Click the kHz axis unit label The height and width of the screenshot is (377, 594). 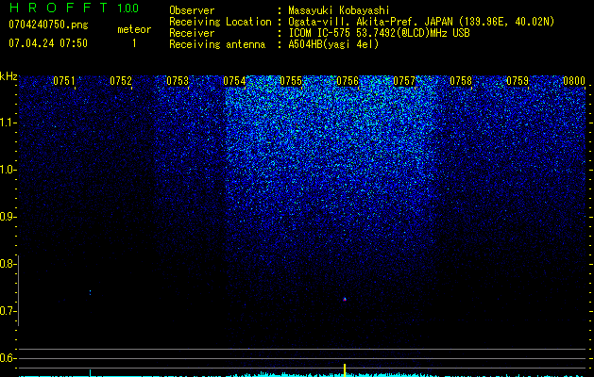(8, 76)
